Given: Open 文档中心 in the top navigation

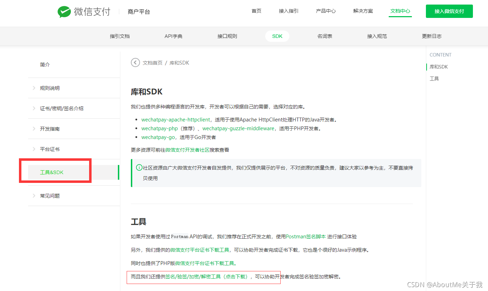Looking at the screenshot, I should [x=400, y=11].
